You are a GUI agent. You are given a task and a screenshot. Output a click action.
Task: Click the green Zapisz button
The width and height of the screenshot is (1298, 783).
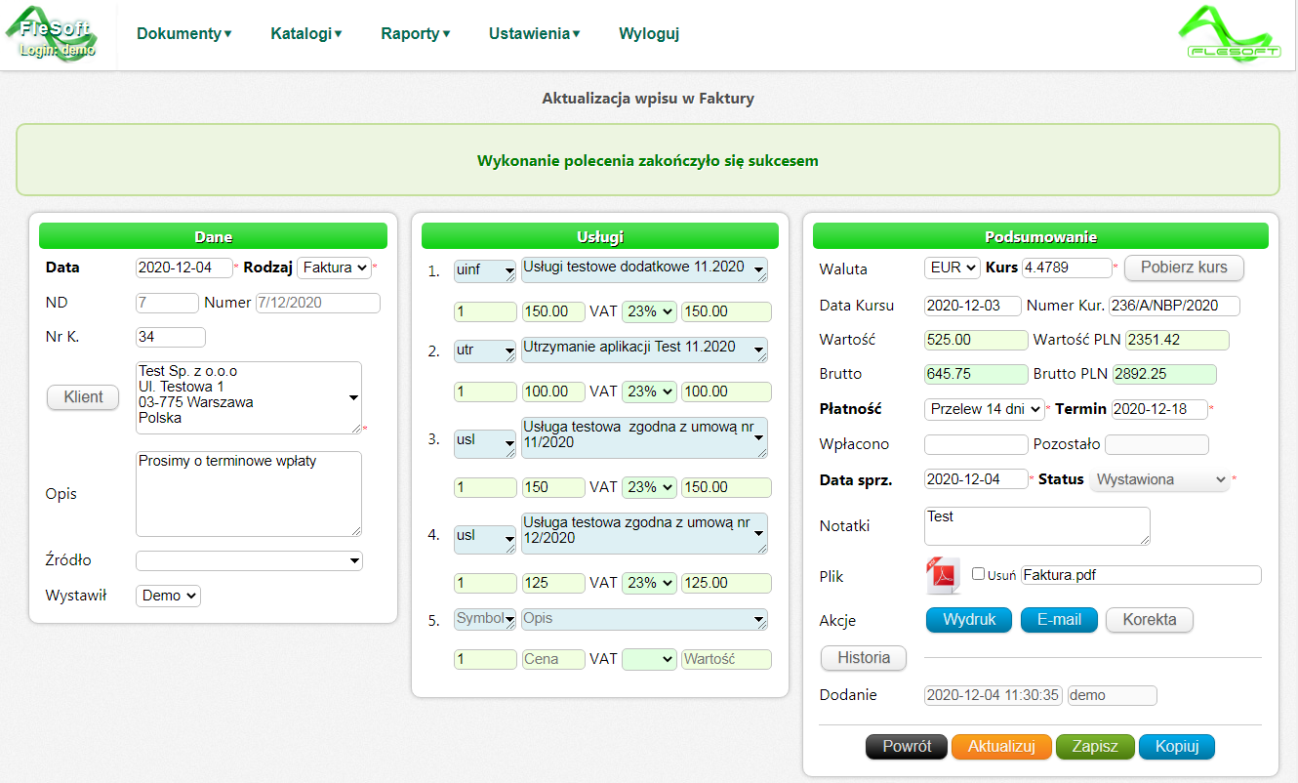pos(1095,747)
